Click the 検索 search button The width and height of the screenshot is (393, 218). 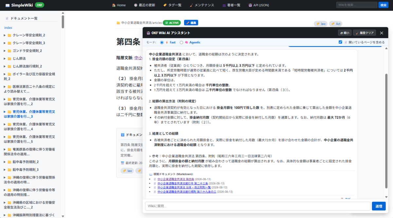(383, 5)
